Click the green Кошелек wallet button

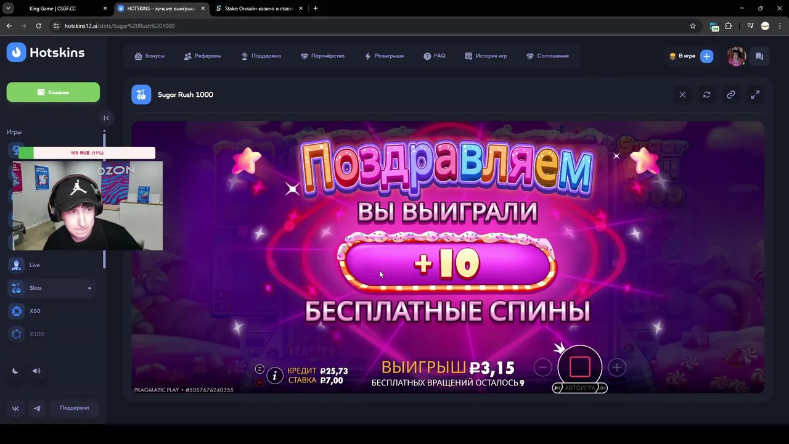53,92
